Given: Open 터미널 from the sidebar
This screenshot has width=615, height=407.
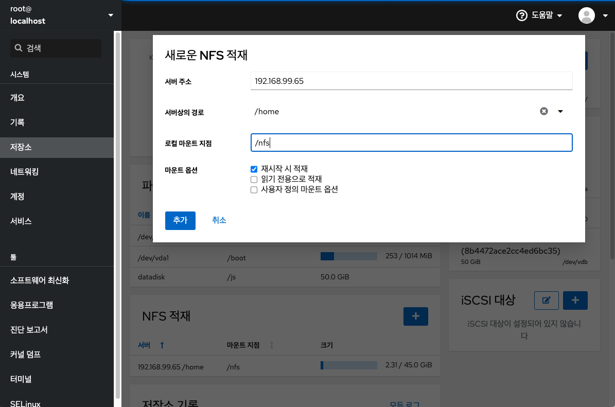Looking at the screenshot, I should point(21,379).
